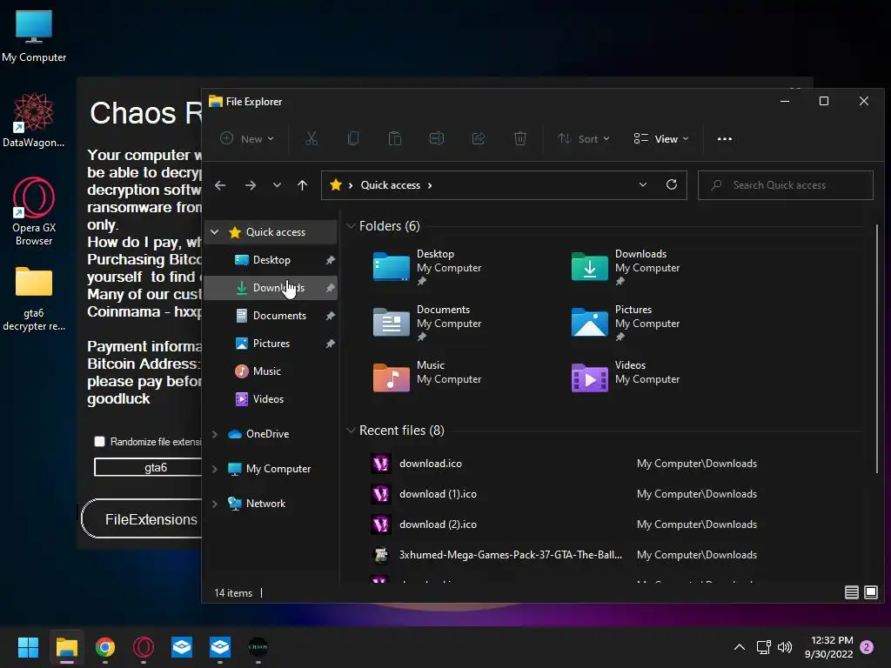Show hidden icons tray chevron

[x=740, y=647]
